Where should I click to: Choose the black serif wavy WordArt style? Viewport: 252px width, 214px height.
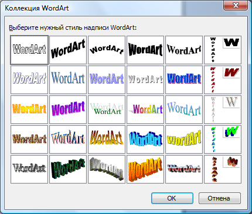coord(184,50)
